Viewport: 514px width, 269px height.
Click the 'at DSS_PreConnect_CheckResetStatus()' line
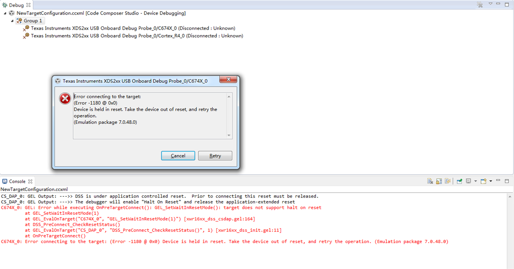72,224
